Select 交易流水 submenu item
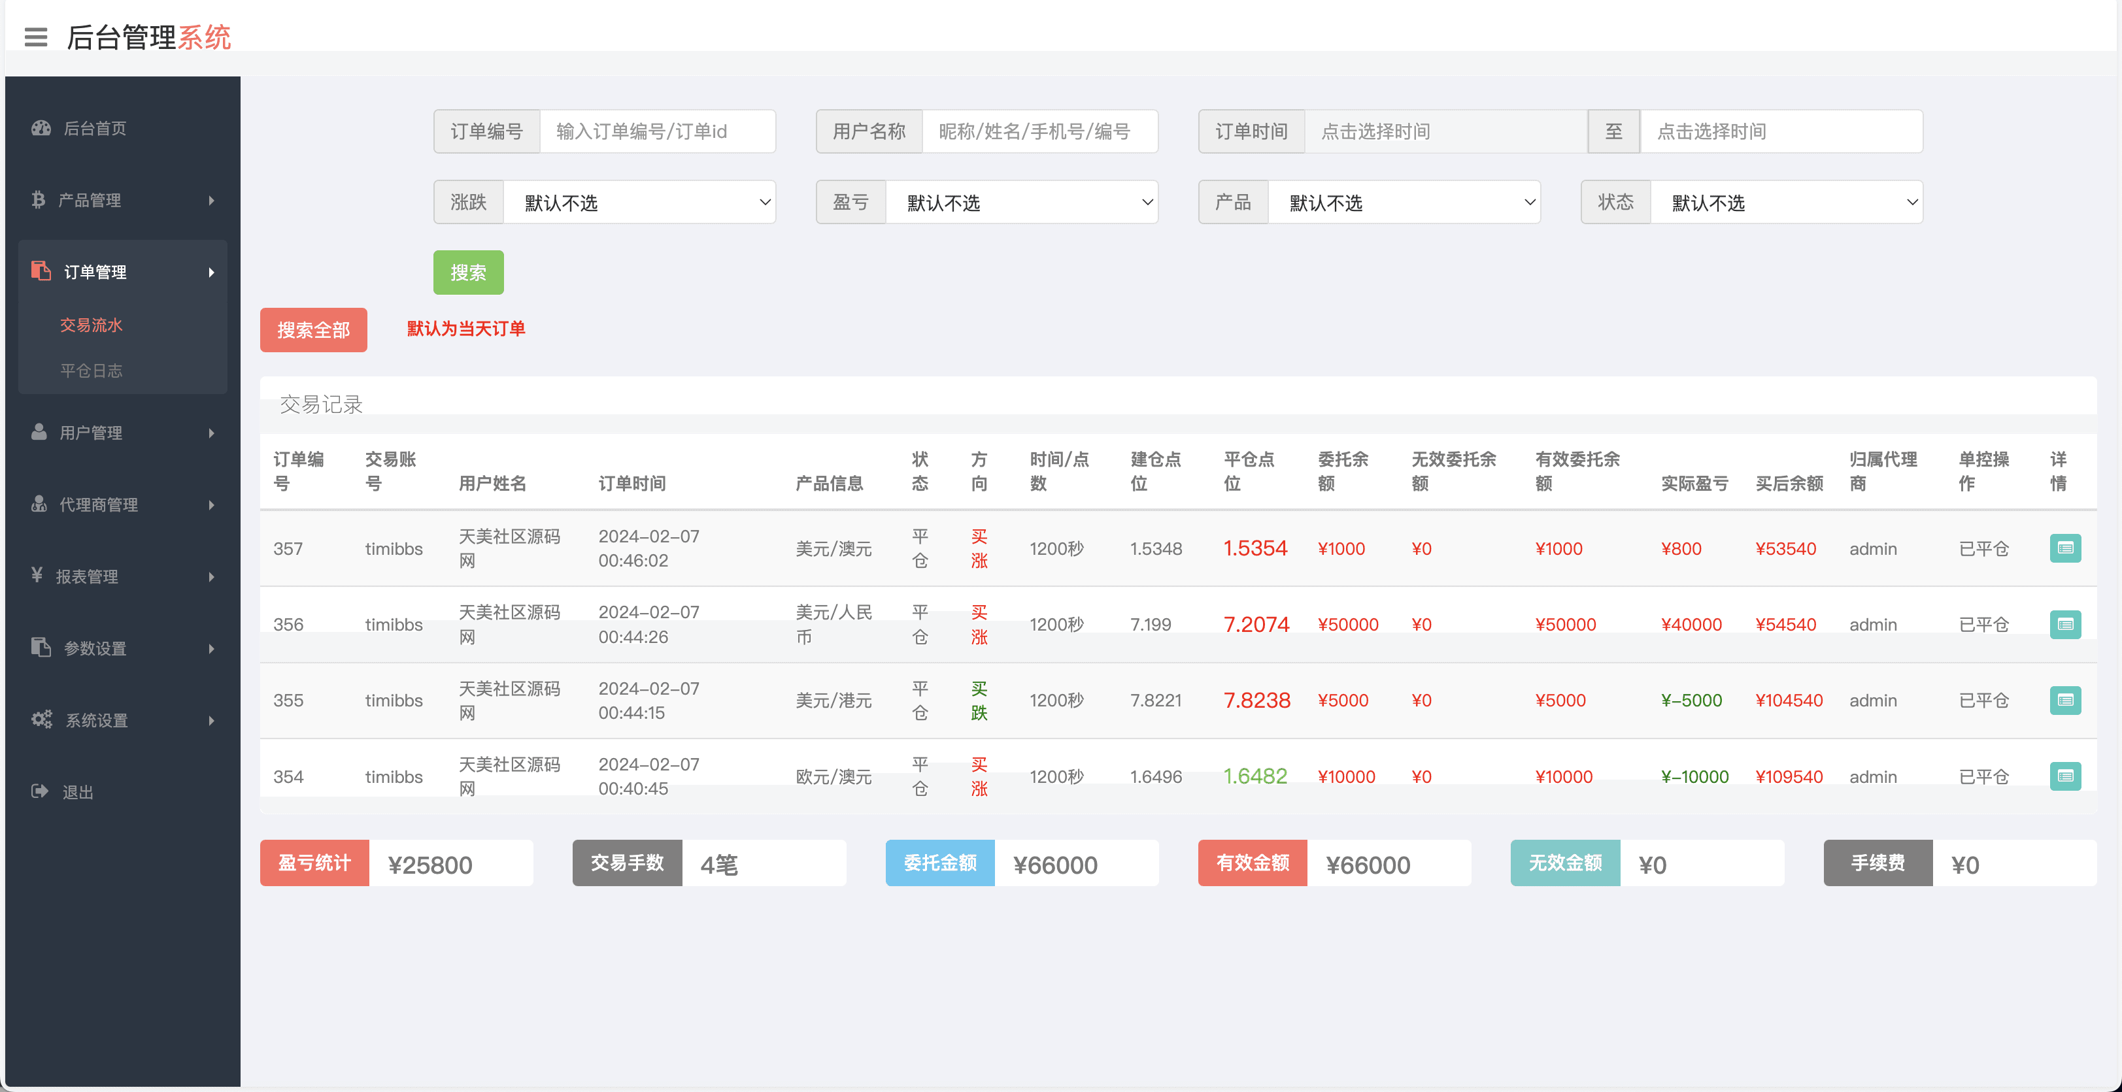 (92, 325)
